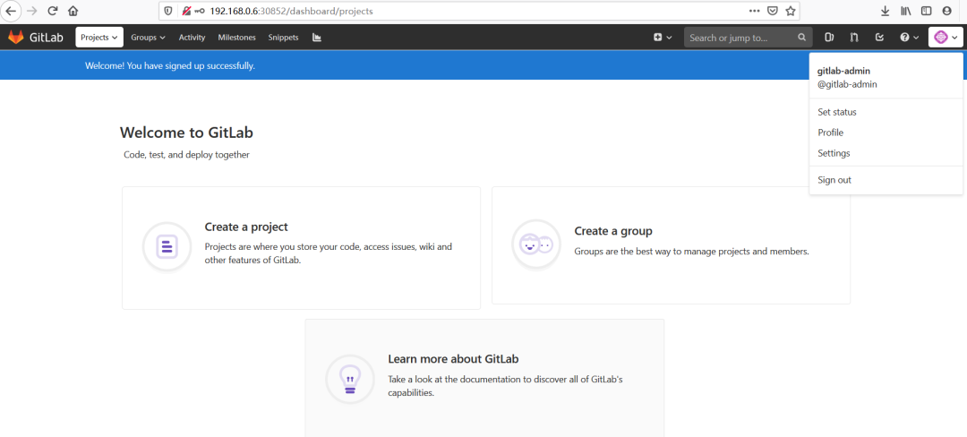Expand the Projects dropdown
The height and width of the screenshot is (437, 967).
click(x=99, y=38)
